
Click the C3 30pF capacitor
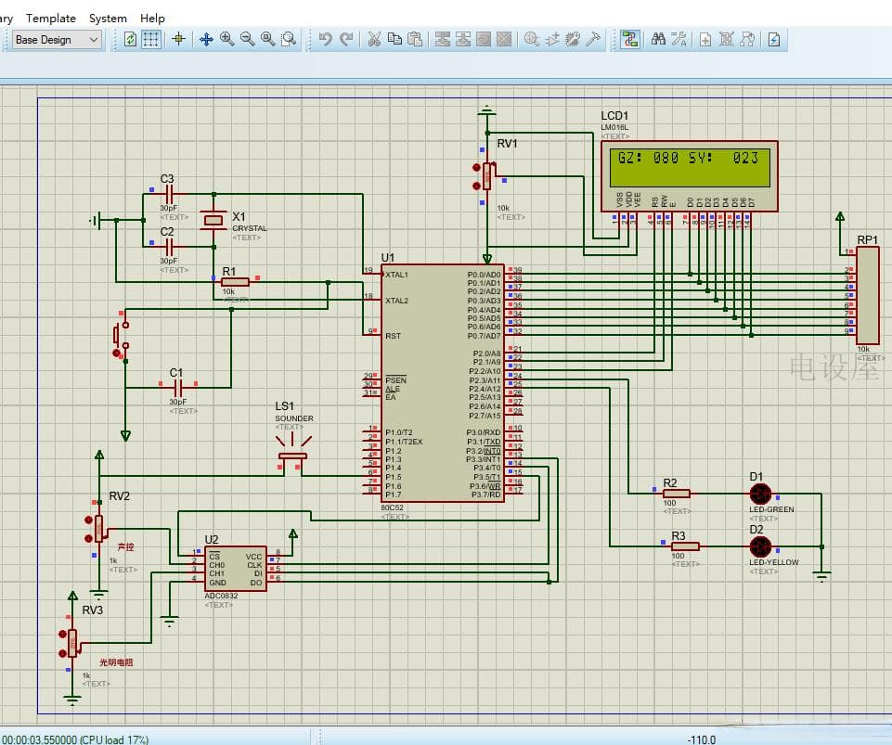coord(169,194)
